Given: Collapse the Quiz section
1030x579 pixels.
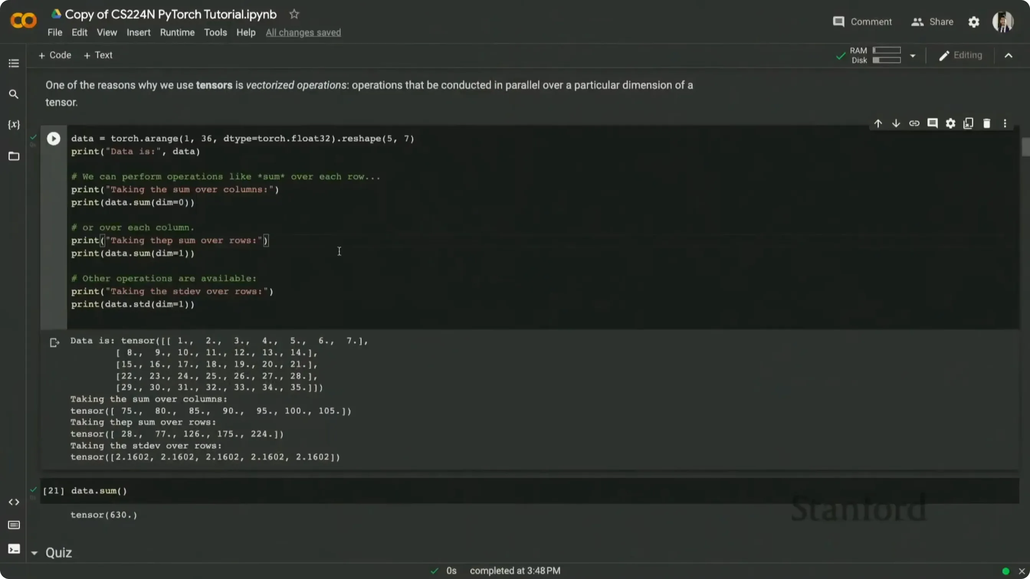Looking at the screenshot, I should coord(34,553).
